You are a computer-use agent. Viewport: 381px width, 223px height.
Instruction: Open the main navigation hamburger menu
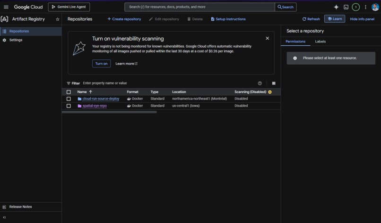[6, 7]
